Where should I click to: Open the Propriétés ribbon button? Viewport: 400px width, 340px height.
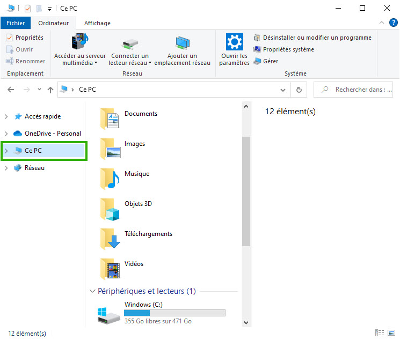25,38
